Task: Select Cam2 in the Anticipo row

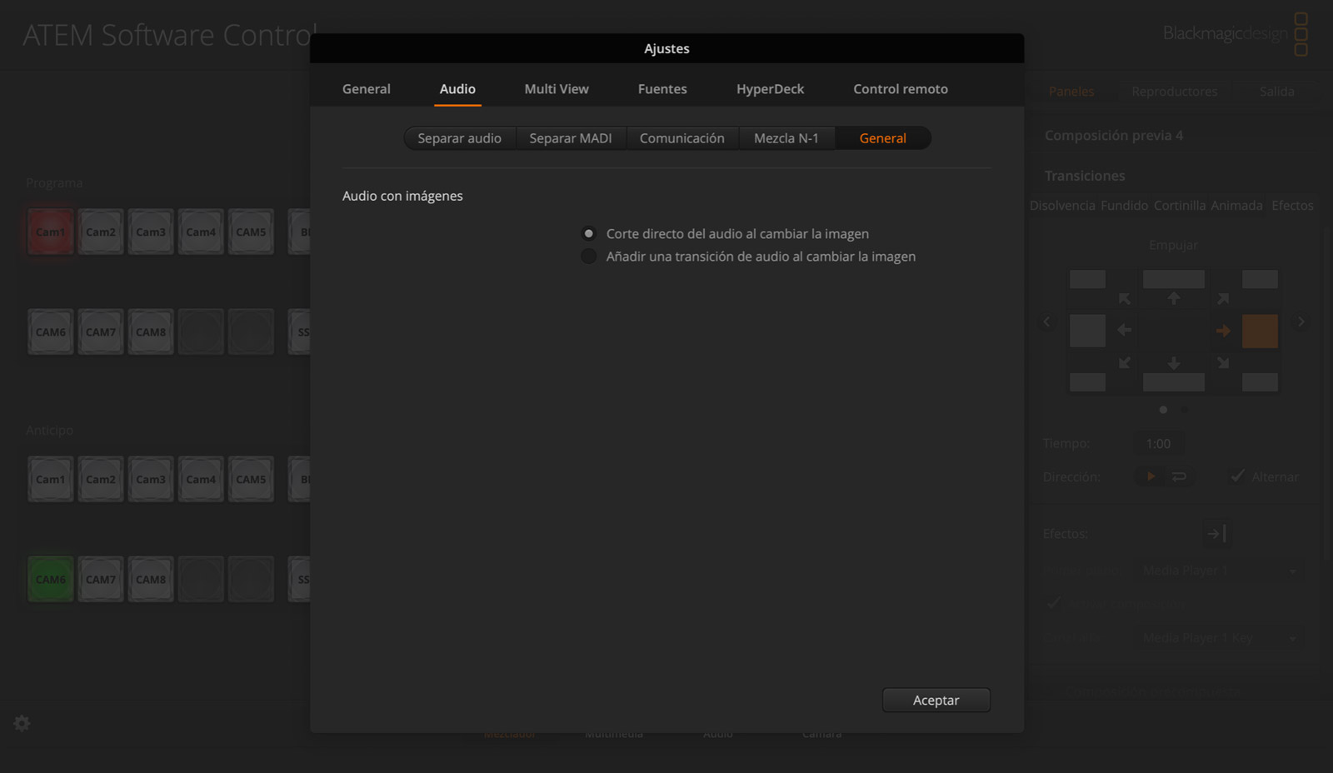Action: [x=101, y=479]
